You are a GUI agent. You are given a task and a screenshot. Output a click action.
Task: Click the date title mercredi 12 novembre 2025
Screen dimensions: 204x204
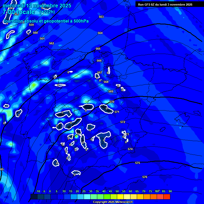(37, 6)
